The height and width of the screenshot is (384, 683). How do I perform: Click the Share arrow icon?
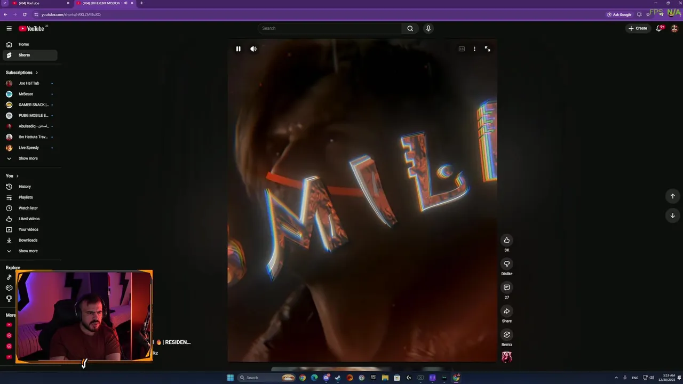(x=507, y=311)
